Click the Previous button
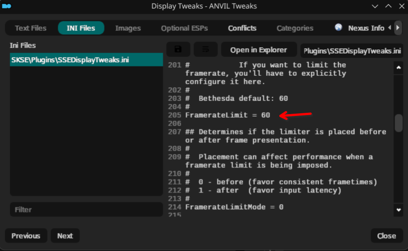The height and width of the screenshot is (251, 408). [x=26, y=236]
